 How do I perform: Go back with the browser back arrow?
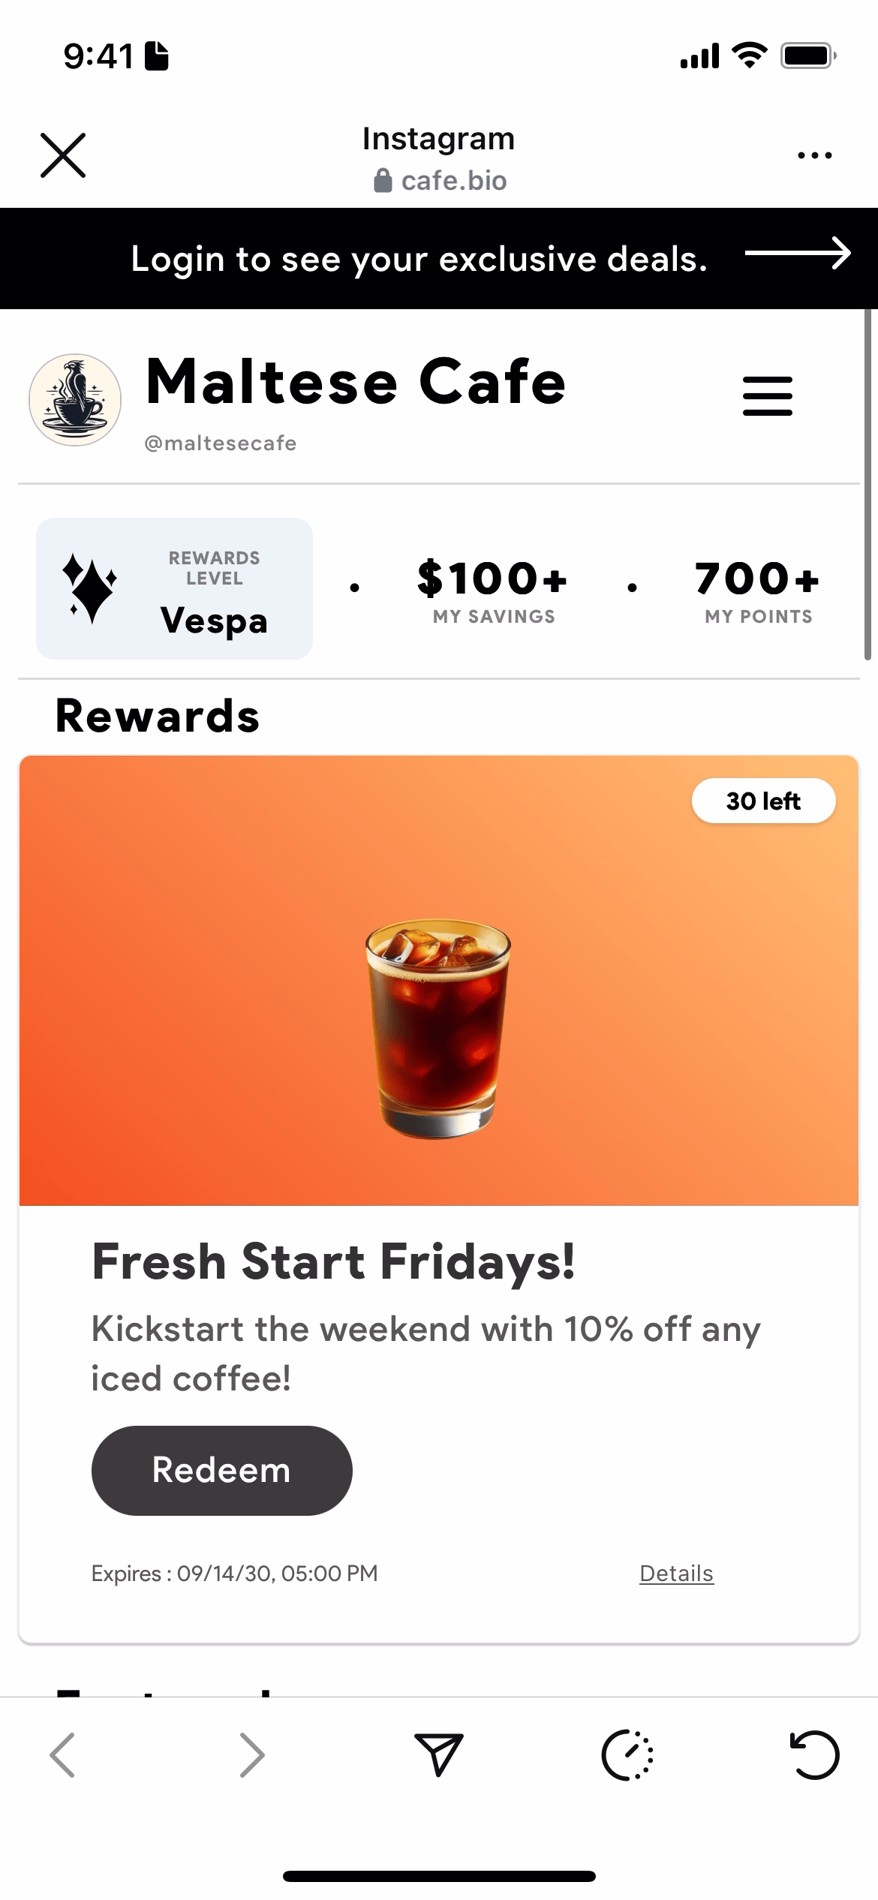tap(63, 1754)
